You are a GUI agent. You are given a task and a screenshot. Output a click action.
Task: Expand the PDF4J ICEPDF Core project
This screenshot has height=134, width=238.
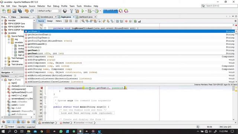[2, 23]
